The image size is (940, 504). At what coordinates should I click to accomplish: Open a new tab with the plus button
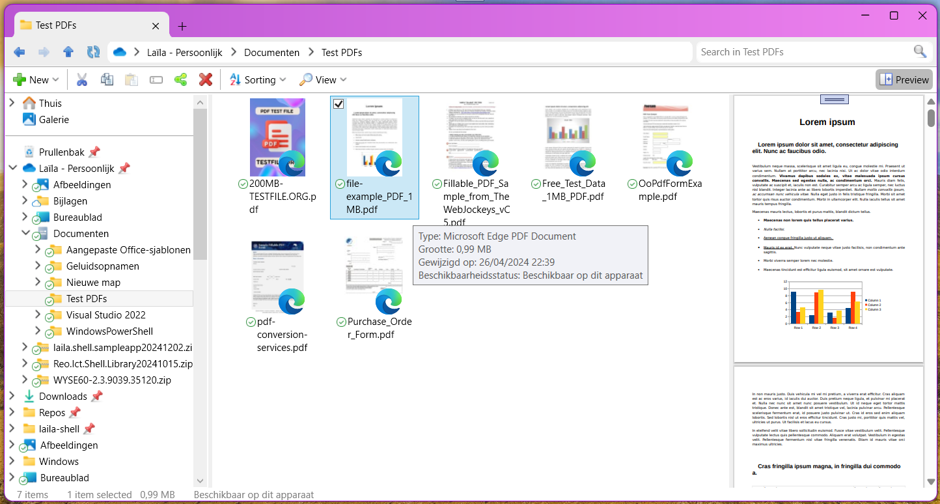(182, 26)
